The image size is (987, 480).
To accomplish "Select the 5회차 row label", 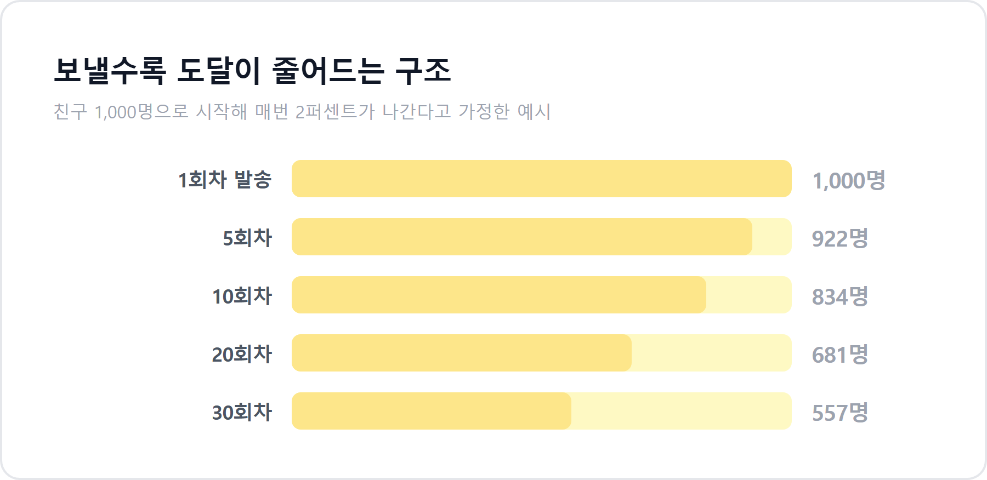I will [247, 237].
